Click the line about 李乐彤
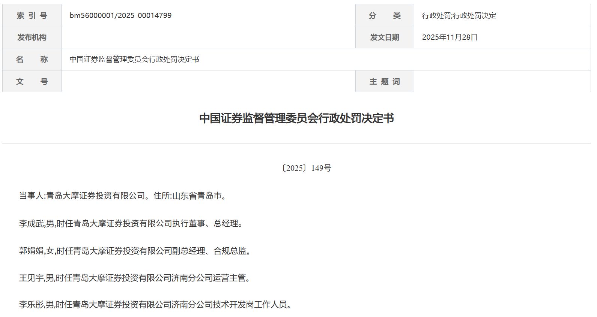Screen dimensions: 597x317 pos(156,304)
